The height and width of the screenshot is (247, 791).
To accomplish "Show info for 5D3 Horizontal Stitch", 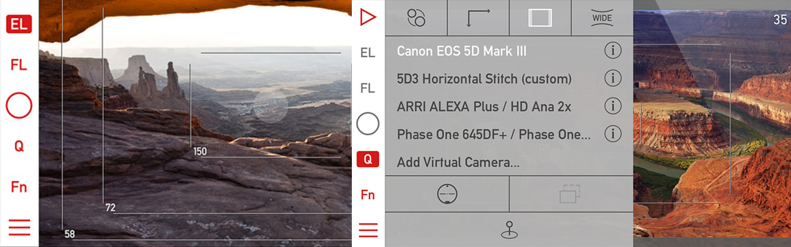I will click(613, 78).
